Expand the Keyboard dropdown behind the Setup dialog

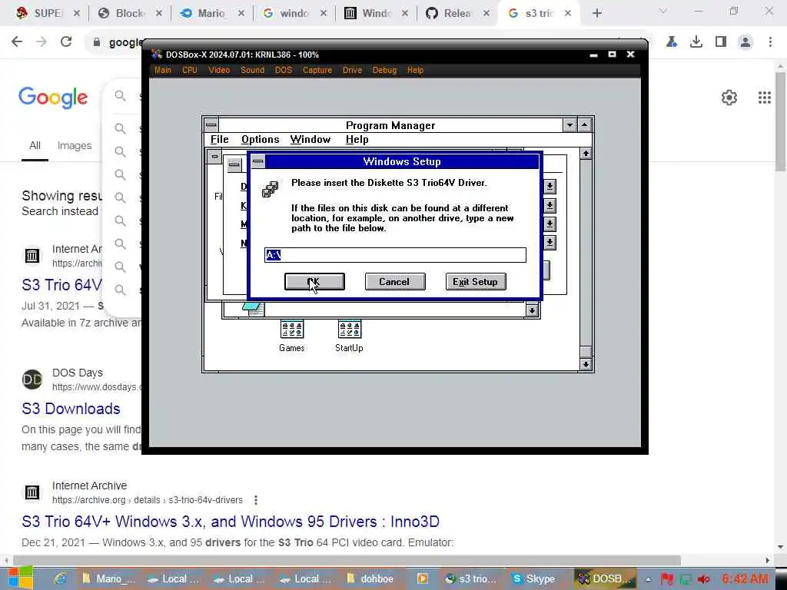click(x=550, y=206)
